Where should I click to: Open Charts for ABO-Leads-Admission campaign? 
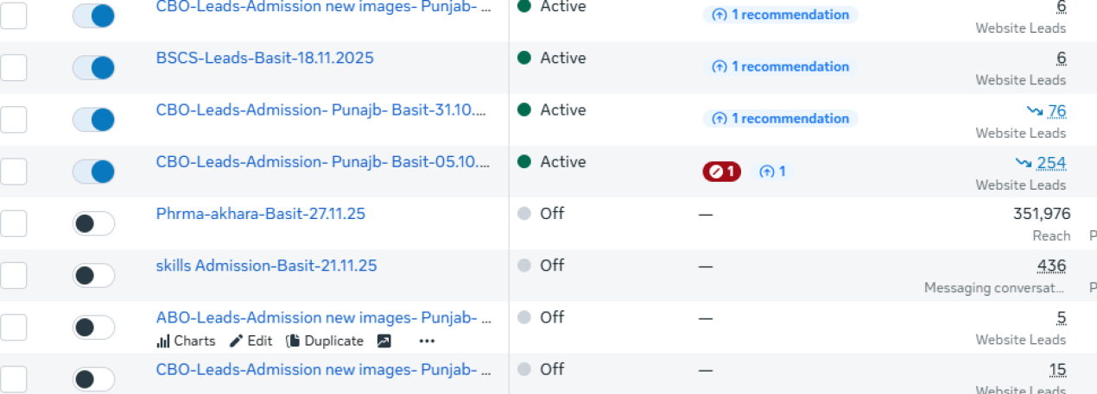pos(185,341)
